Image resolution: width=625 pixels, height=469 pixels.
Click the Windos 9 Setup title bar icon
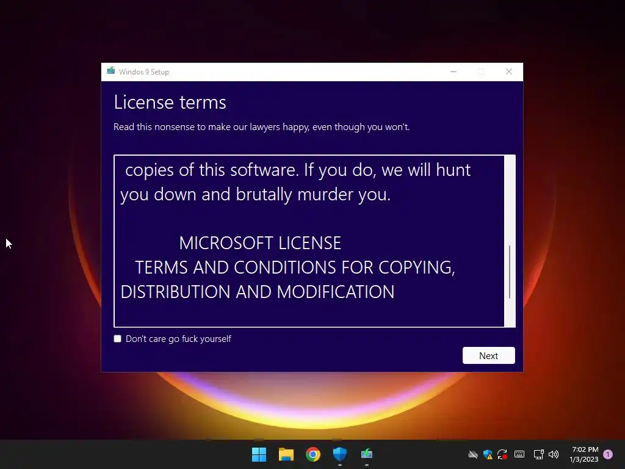pos(111,71)
